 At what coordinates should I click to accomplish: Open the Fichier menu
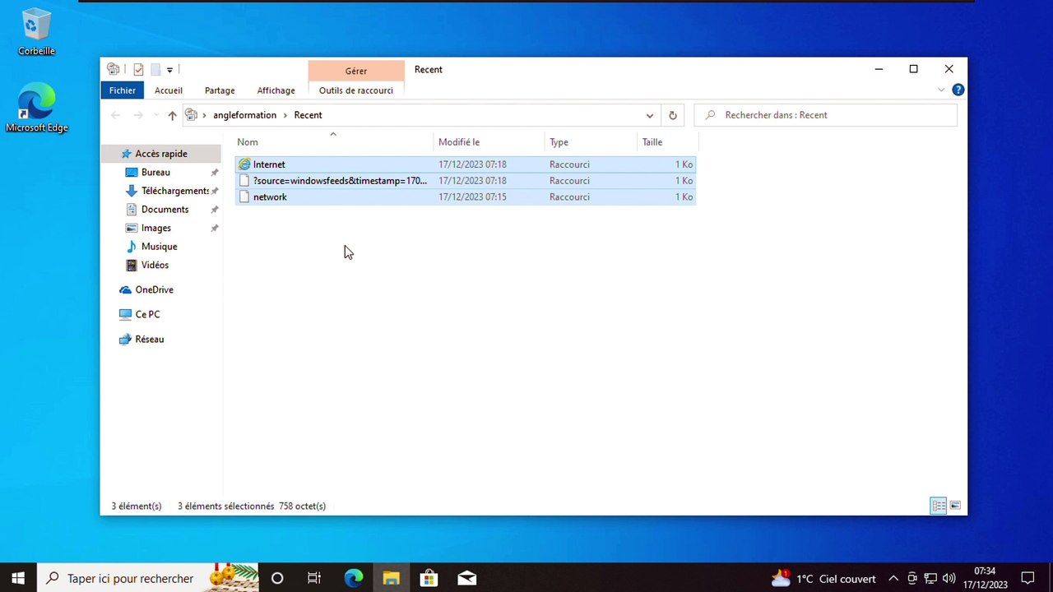[x=122, y=90]
